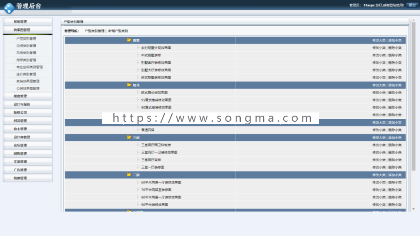Image resolution: width=420 pixels, height=236 pixels.
Task: Click 删除小类 for 90平米装修效果图
Action: pos(395,205)
